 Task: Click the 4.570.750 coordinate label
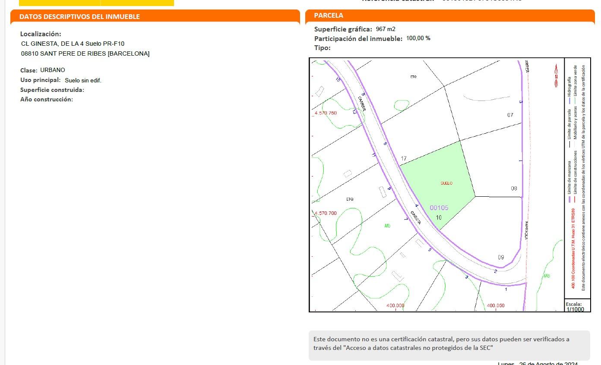click(x=326, y=113)
